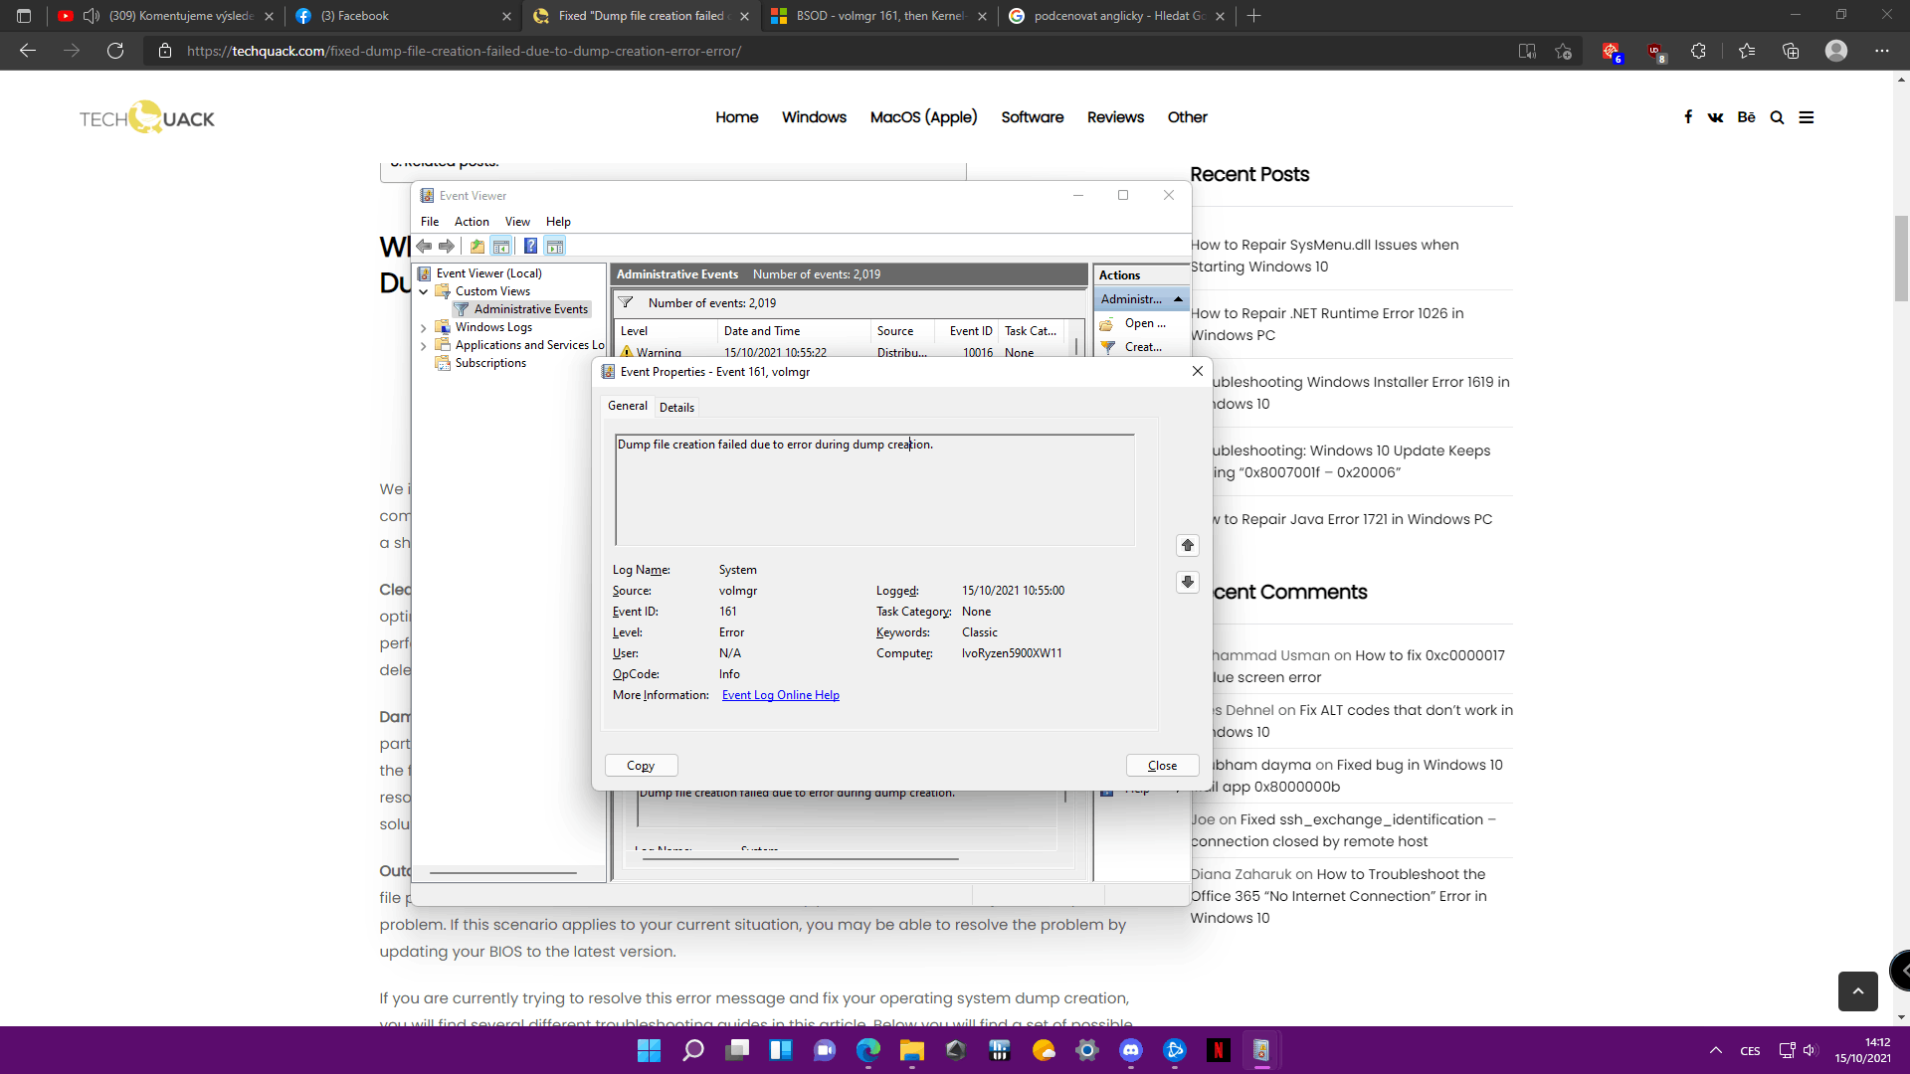Click the Copy button in Event Properties
Image resolution: width=1910 pixels, height=1074 pixels.
(641, 766)
